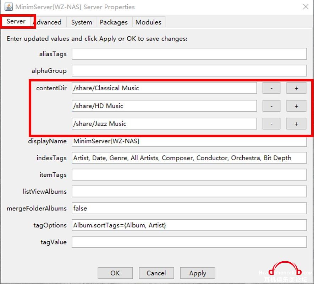Remove the /share/HD Music directory with minus

click(271, 106)
